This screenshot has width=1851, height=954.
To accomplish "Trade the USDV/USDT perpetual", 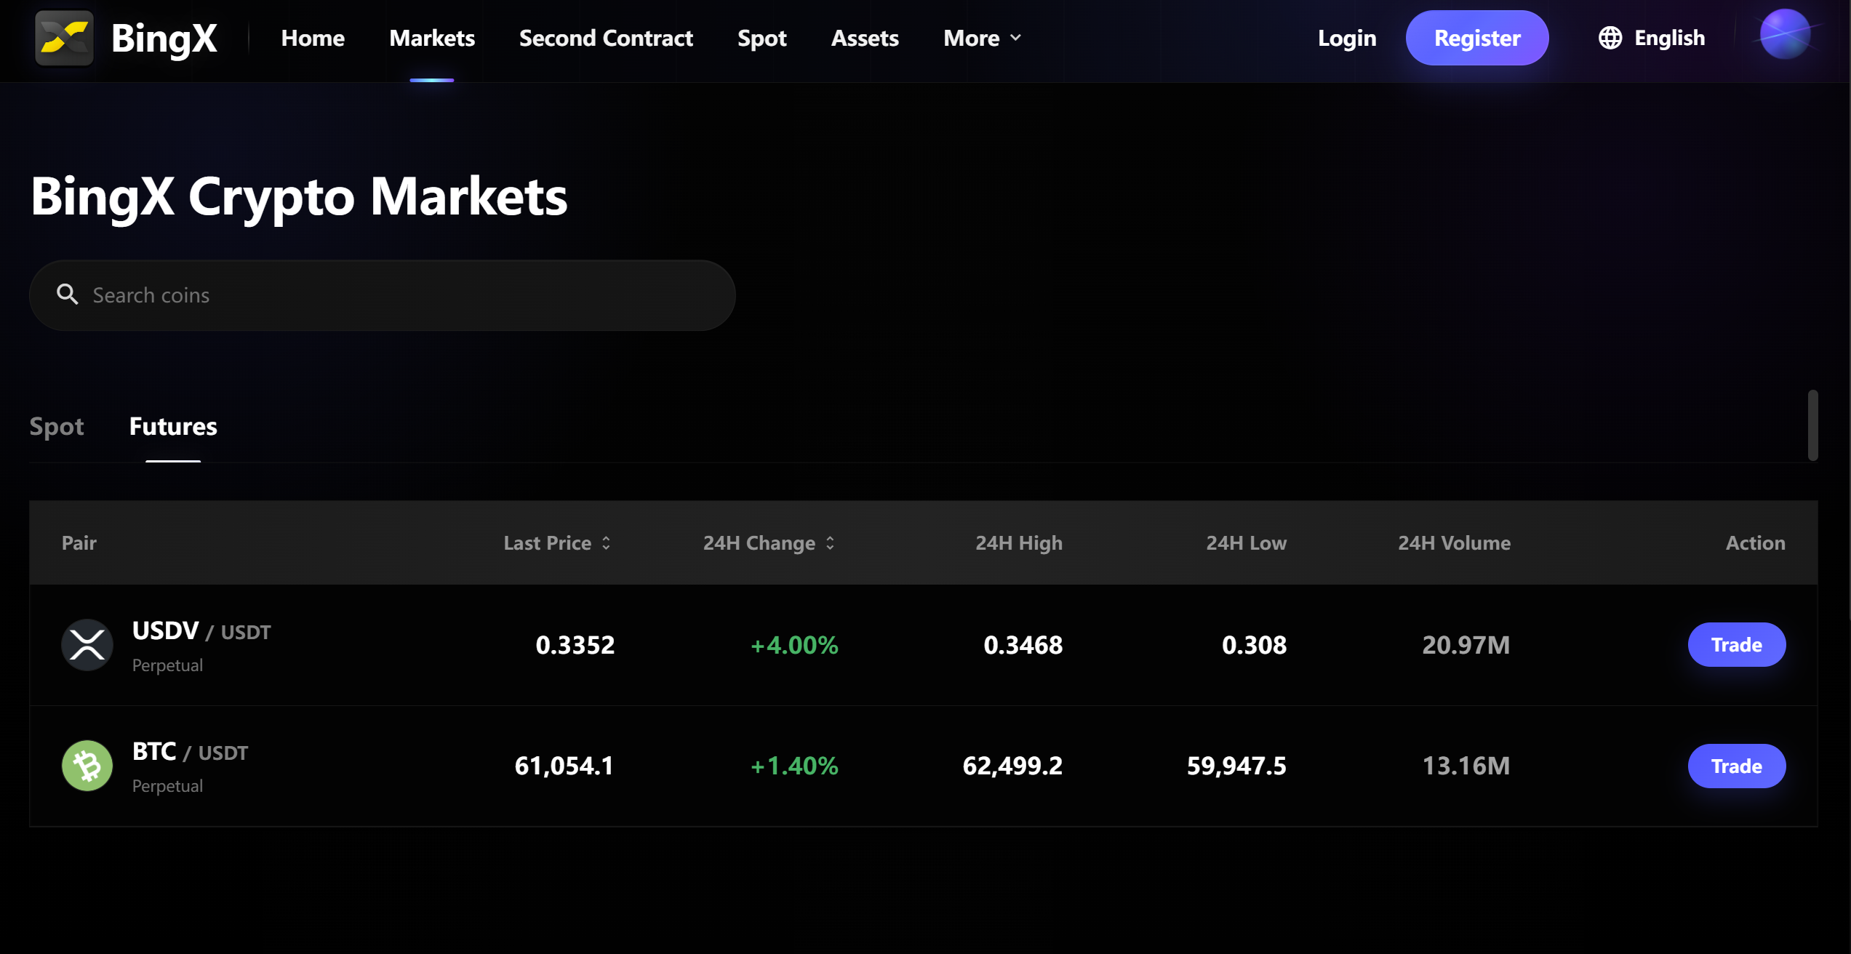I will (1737, 645).
